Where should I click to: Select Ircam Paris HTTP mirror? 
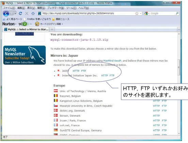[x=156, y=121]
